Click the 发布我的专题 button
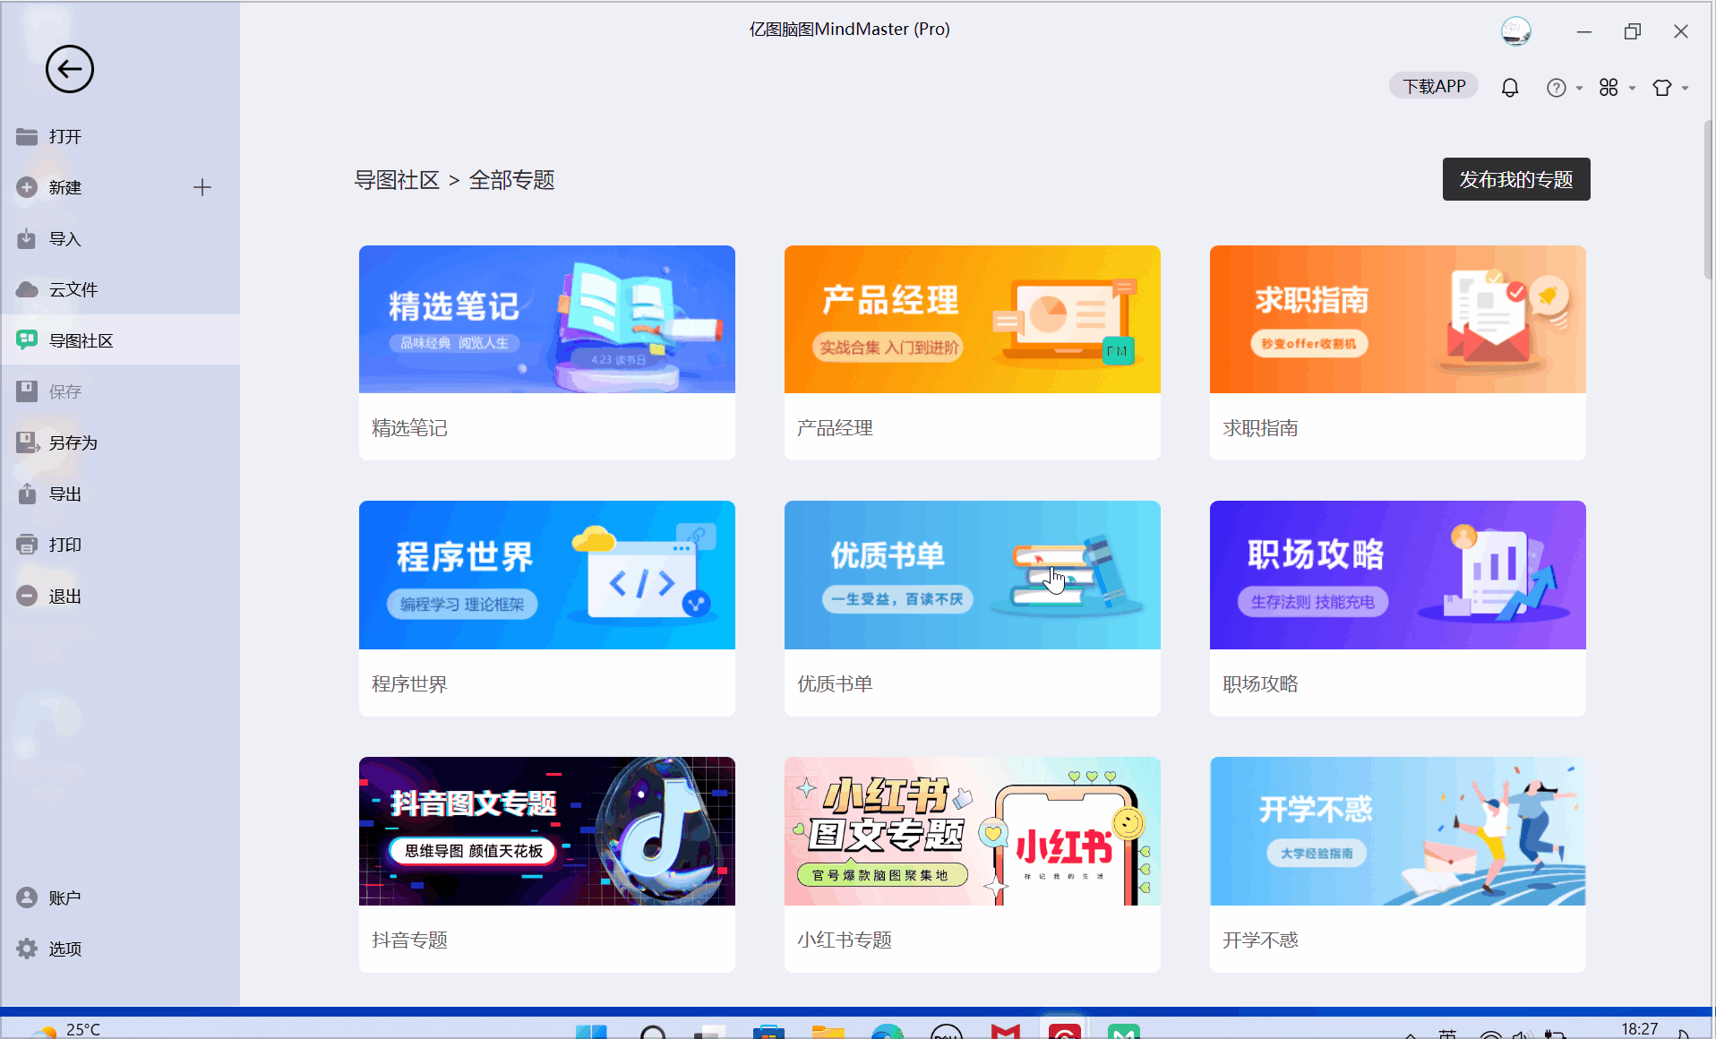1716x1039 pixels. click(1516, 179)
